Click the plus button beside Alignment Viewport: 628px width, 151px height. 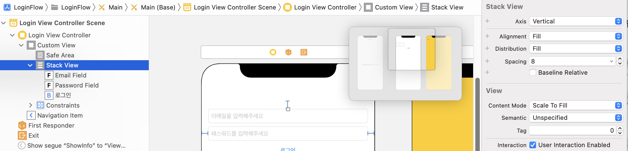487,36
